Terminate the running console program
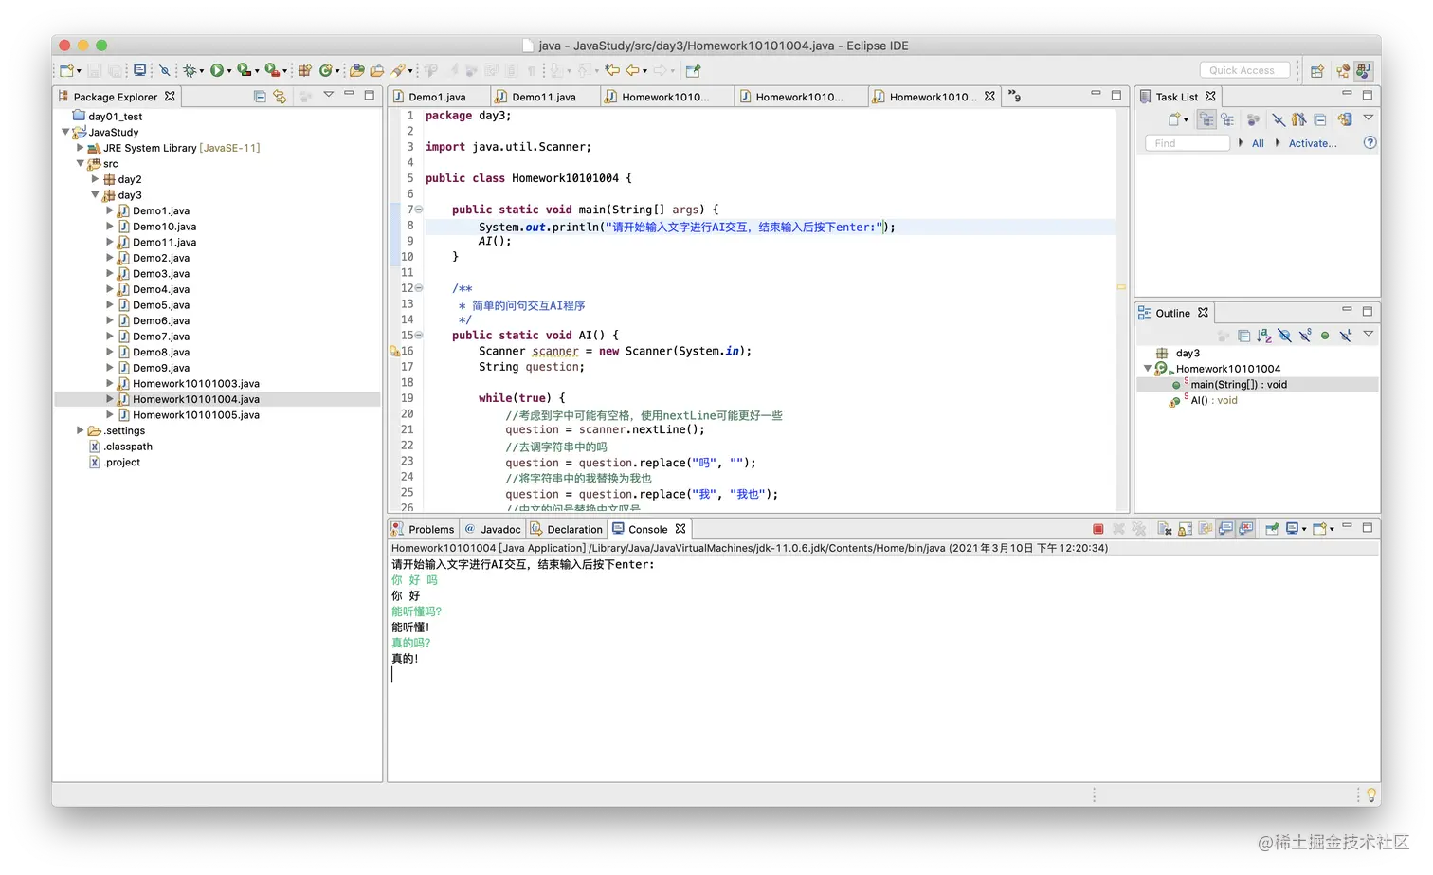Viewport: 1433px width, 875px height. tap(1098, 529)
